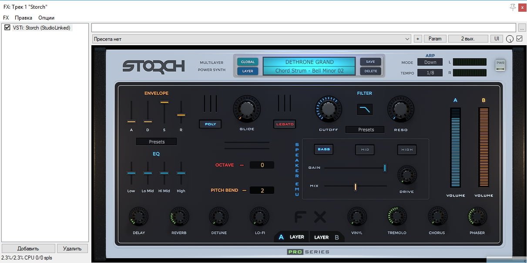527x263 pixels.
Task: Enable BASS speaker emulation
Action: click(x=324, y=149)
